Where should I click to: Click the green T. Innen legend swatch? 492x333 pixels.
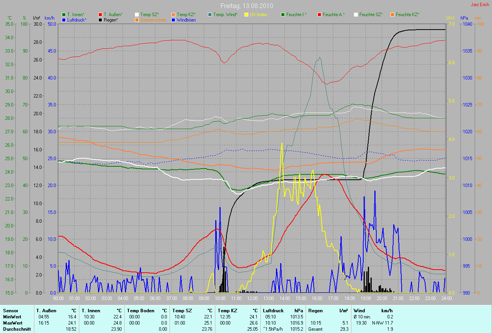pyautogui.click(x=64, y=15)
